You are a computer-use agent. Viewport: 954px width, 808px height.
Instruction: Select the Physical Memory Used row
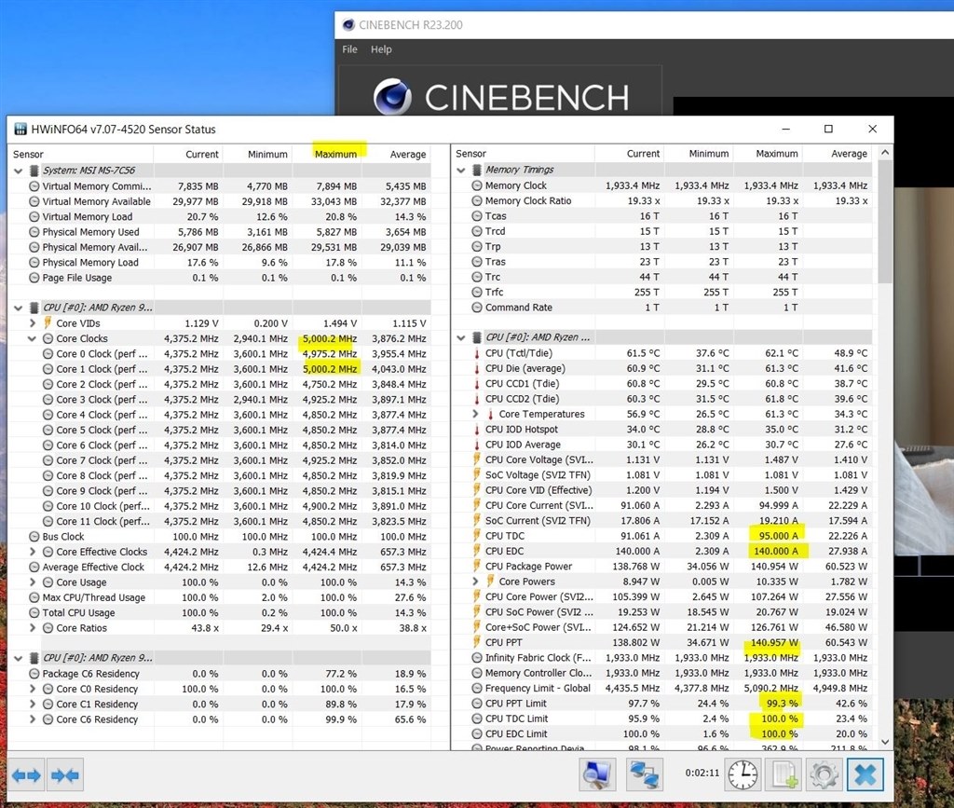(220, 232)
